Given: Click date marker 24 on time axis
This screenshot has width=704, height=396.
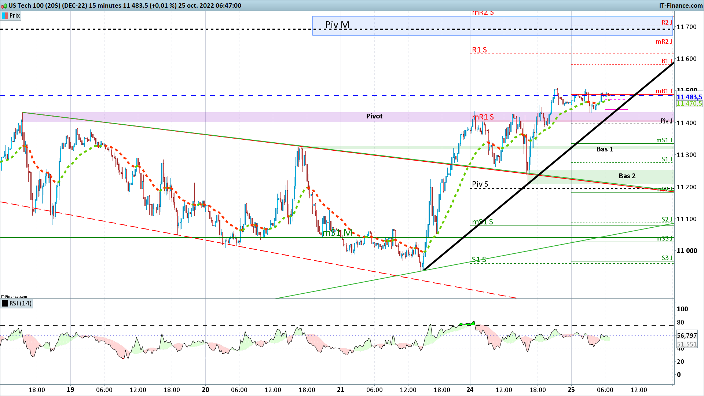Looking at the screenshot, I should (x=470, y=390).
